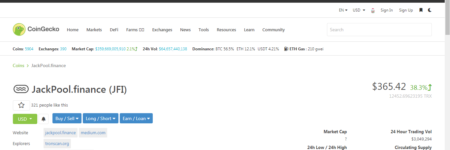Image resolution: width=450 pixels, height=150 pixels.
Task: Open the Earn / Loan dropdown
Action: (136, 118)
